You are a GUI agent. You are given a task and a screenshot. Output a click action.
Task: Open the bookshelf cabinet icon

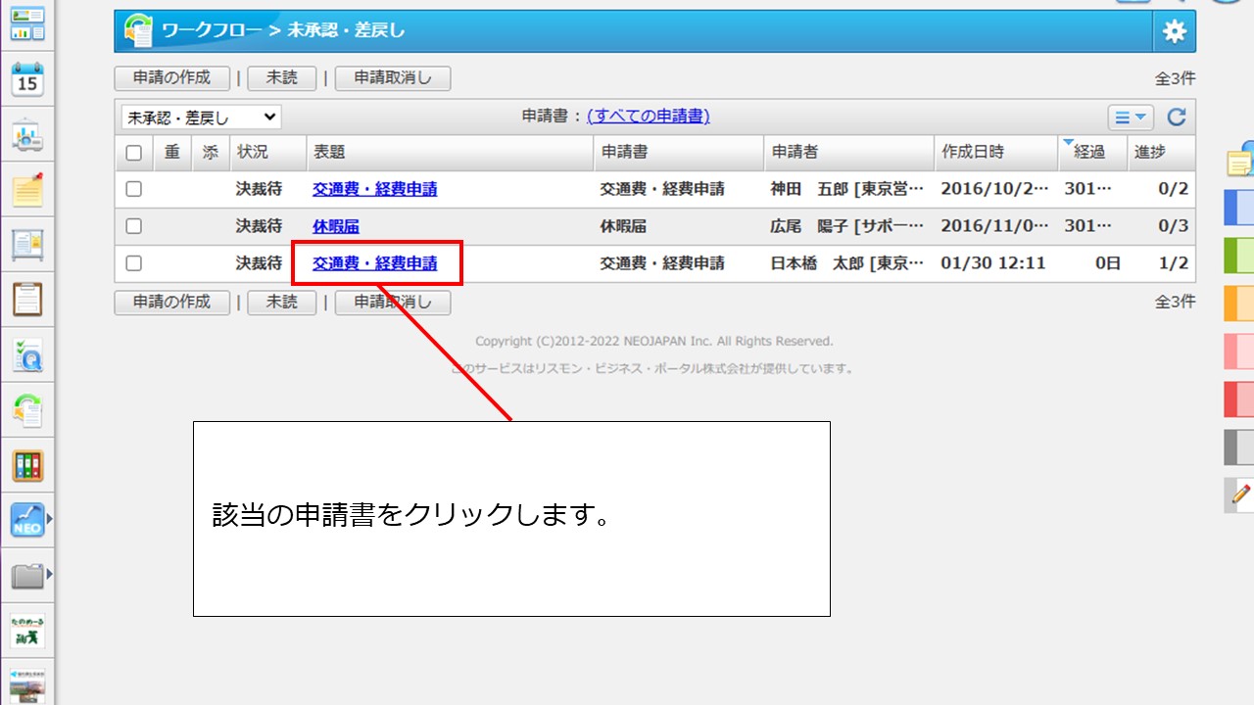pyautogui.click(x=27, y=465)
